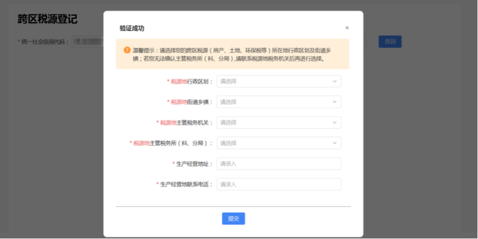Click the chevron arrow of 税源地行政区划 selector
This screenshot has height=239, width=478.
pos(334,81)
